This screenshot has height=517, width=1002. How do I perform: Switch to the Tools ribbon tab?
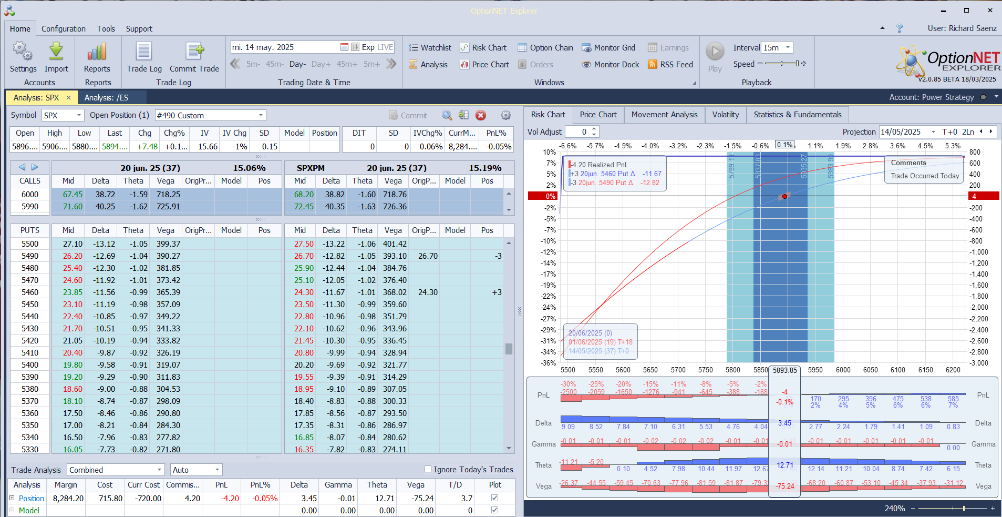pos(106,29)
